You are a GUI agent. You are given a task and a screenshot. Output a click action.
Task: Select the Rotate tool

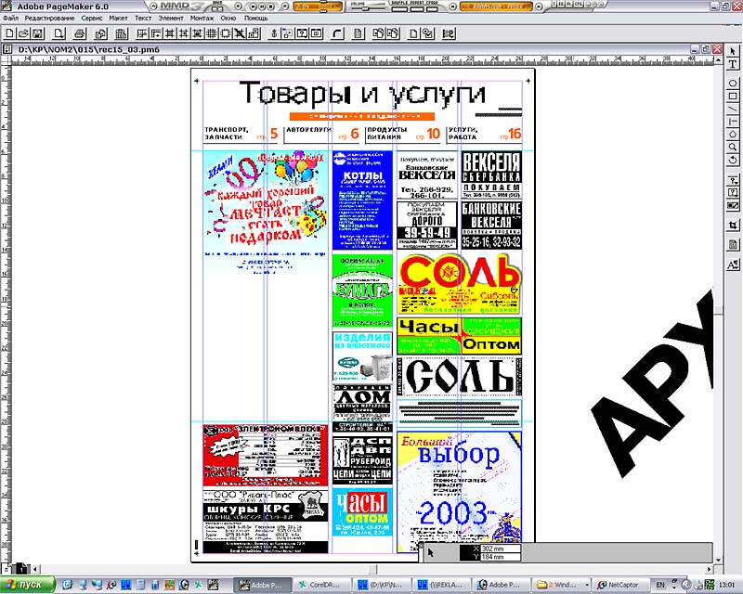pyautogui.click(x=733, y=161)
